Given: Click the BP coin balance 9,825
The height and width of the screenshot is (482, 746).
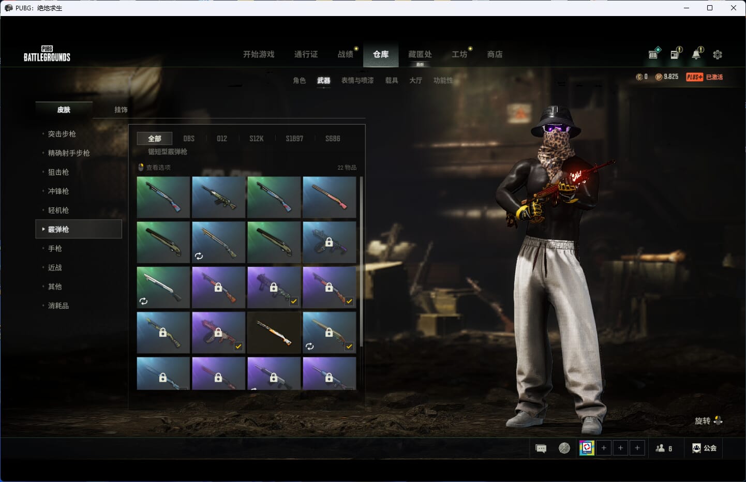Looking at the screenshot, I should tap(667, 77).
